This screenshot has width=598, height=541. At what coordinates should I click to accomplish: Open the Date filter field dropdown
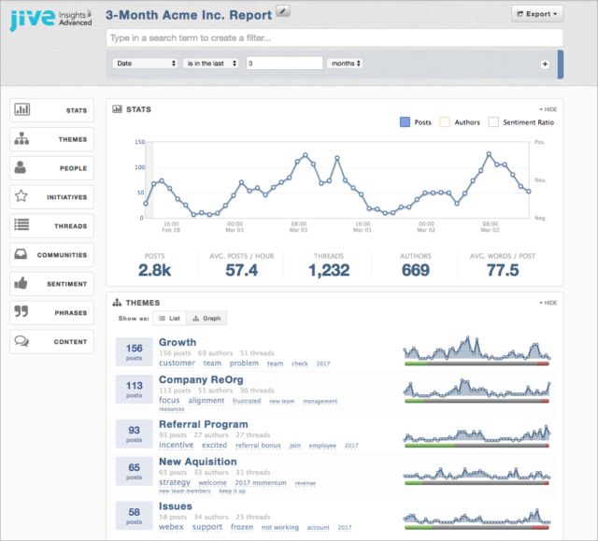tap(145, 64)
